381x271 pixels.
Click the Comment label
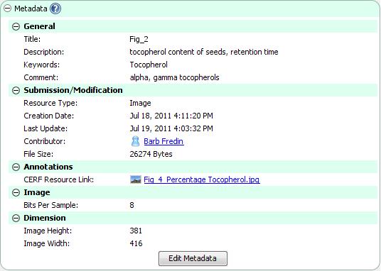coord(41,77)
